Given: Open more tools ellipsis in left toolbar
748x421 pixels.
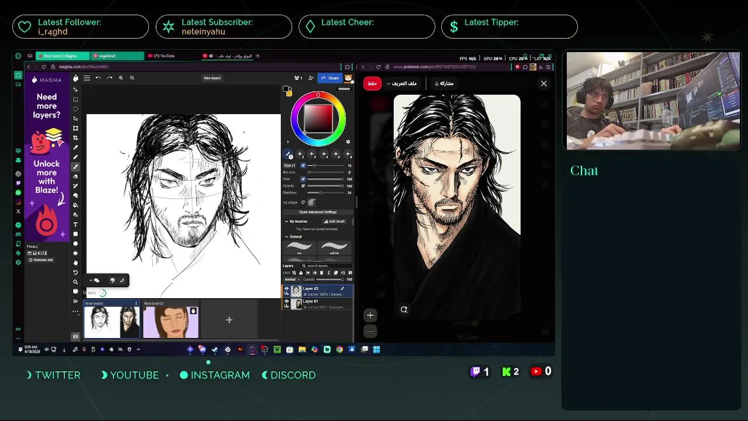Looking at the screenshot, I should [x=75, y=311].
